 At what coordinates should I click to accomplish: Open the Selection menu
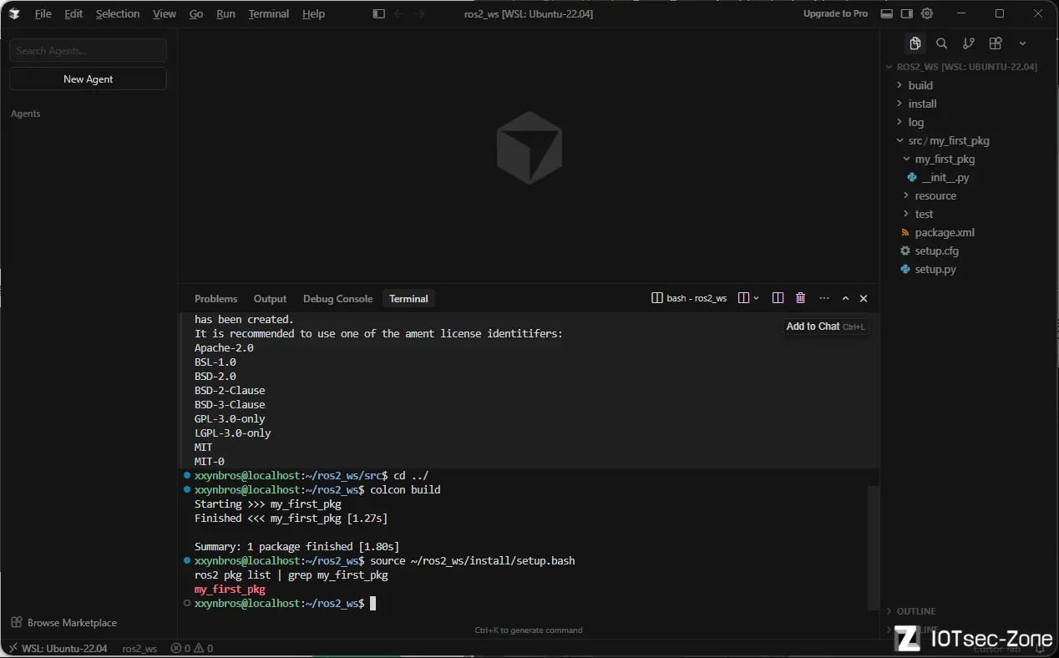click(118, 14)
